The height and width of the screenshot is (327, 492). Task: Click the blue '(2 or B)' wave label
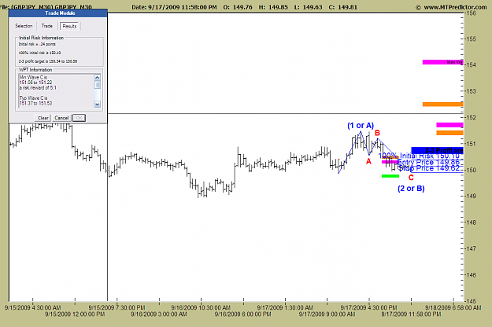point(411,189)
